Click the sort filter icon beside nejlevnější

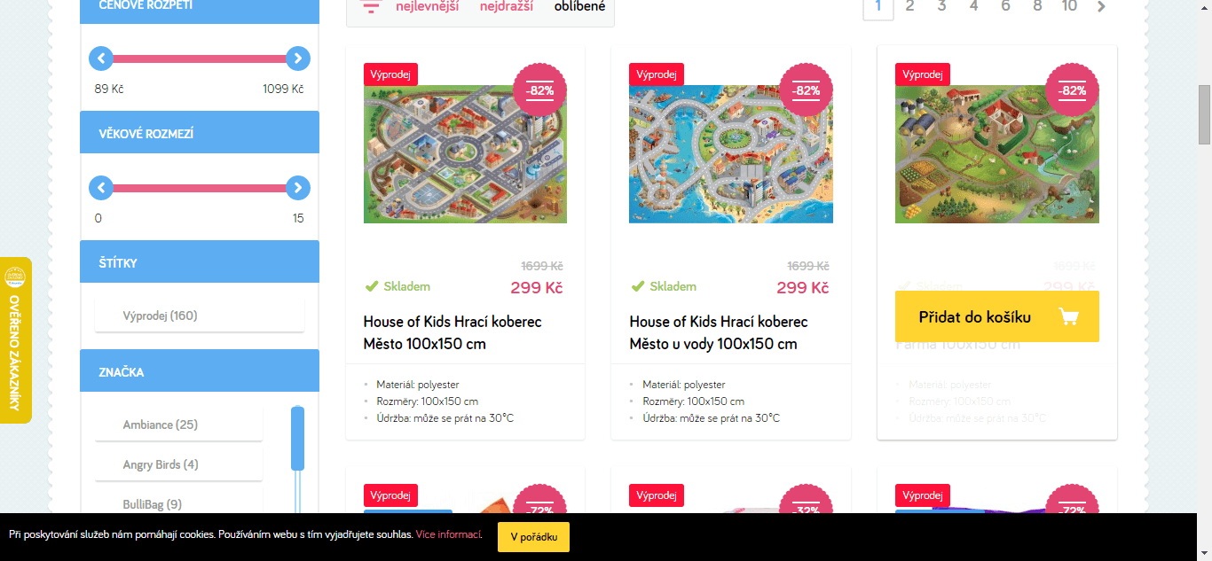point(371,7)
